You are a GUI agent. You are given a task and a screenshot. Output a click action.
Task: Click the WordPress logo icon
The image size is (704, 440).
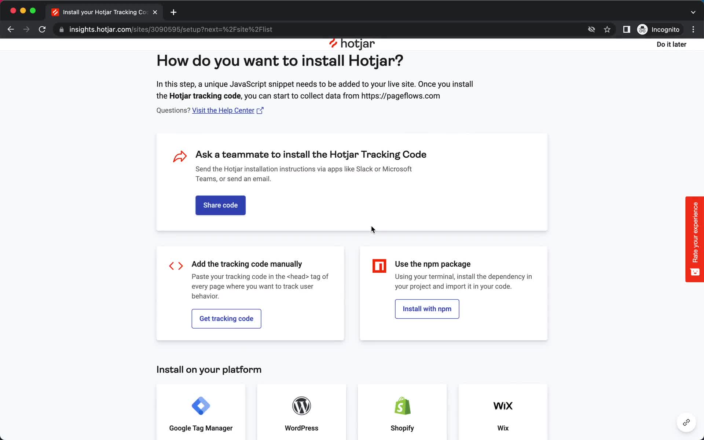coord(301,406)
